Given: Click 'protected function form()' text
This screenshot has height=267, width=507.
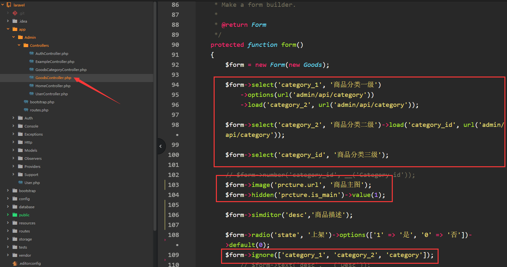Looking at the screenshot, I should (x=257, y=45).
